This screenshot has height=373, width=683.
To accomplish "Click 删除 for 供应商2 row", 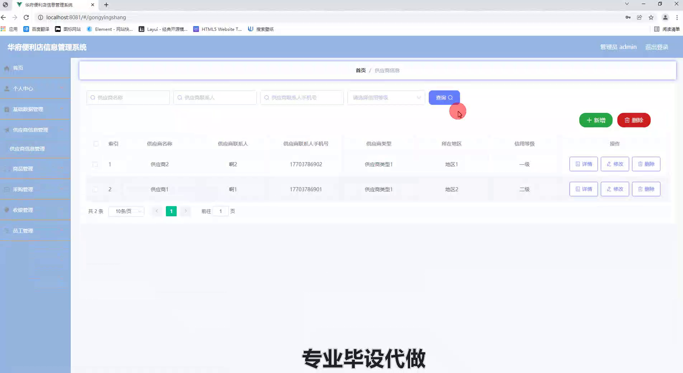I will (x=646, y=164).
